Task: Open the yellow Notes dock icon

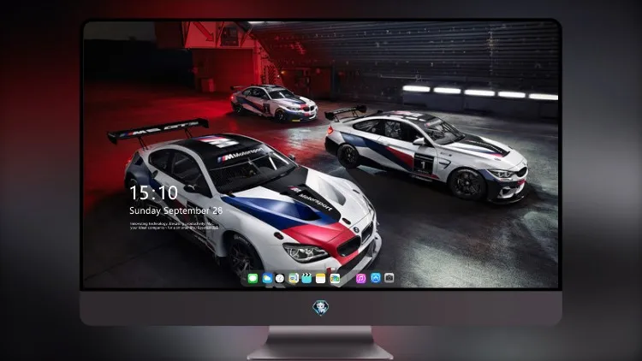Action: tap(321, 279)
